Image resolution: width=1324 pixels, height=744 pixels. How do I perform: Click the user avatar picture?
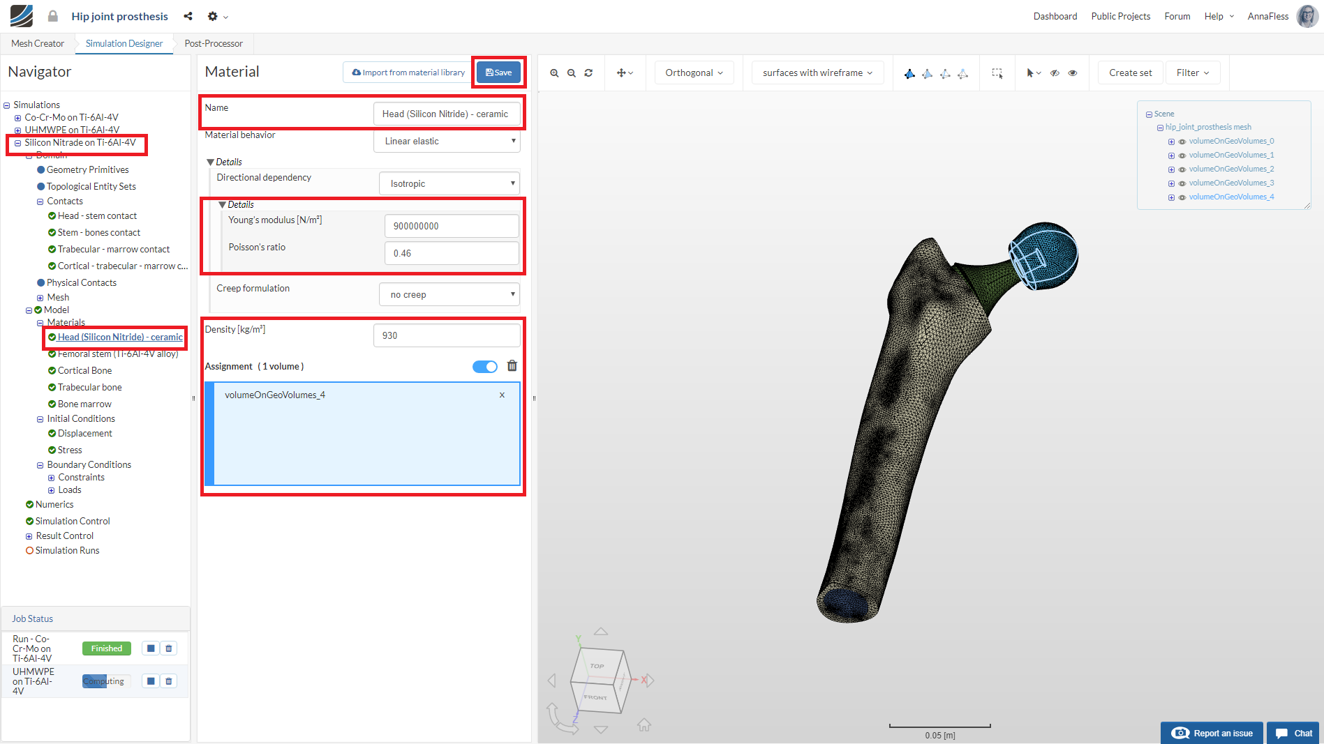click(1307, 15)
